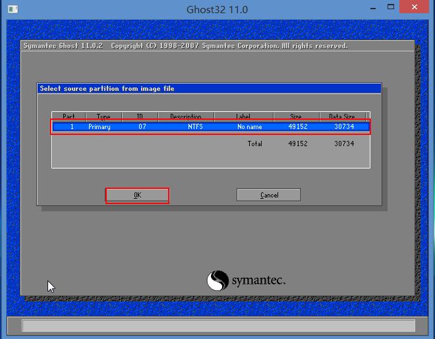435x339 pixels.
Task: Click the Ghost32 window system icon
Action: click(13, 9)
